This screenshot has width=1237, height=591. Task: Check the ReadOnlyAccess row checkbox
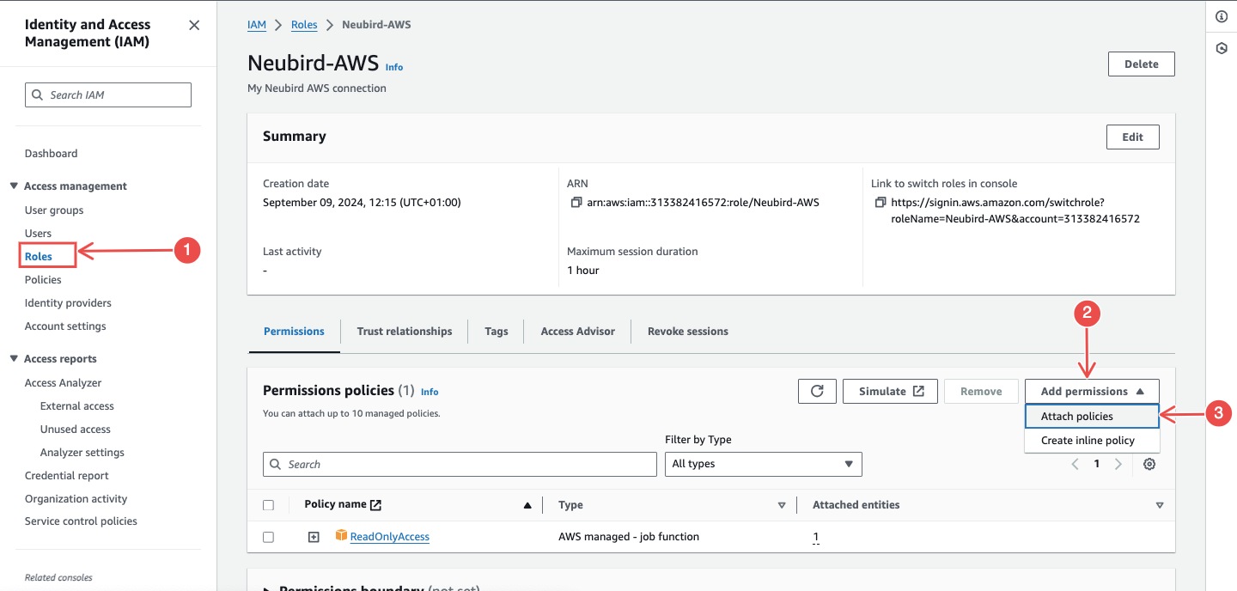[x=268, y=536]
